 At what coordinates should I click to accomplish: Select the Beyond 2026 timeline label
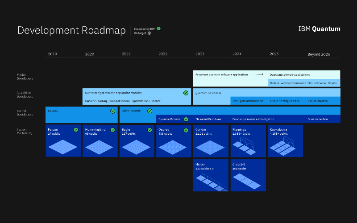[319, 54]
